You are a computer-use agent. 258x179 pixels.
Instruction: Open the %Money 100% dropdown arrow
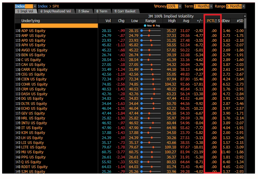tap(180, 6)
